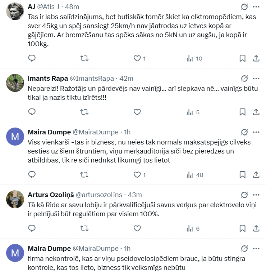Screen dimensions: 266x276
Task: Click Maira Dumpe's purple M avatar
Action: 15,137
